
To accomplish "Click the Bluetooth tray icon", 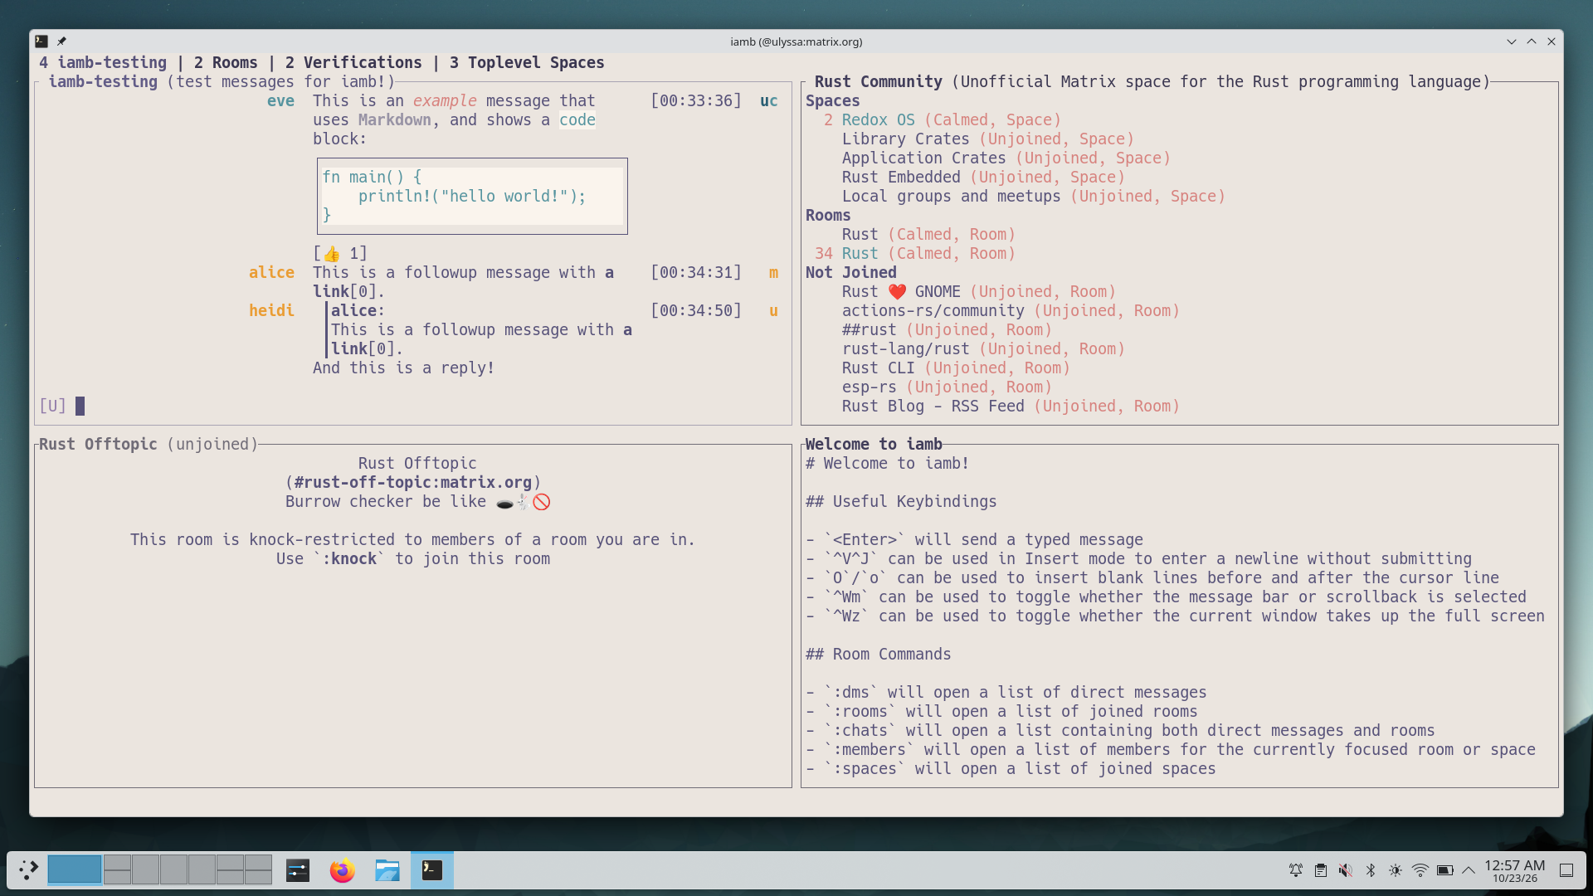I will pos(1371,870).
